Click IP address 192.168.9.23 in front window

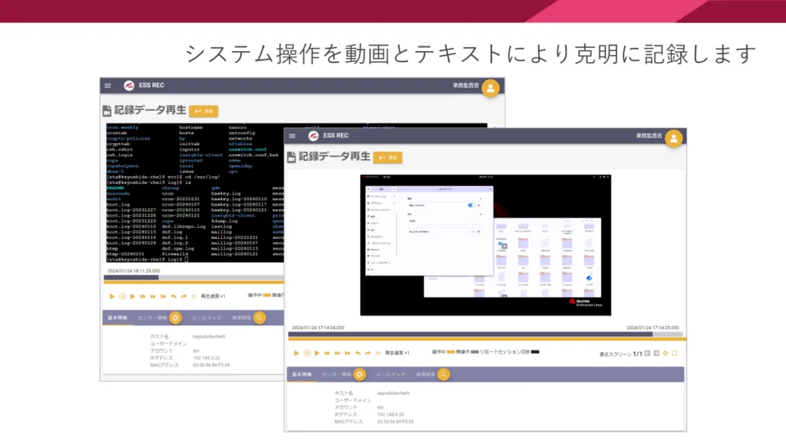(x=391, y=415)
